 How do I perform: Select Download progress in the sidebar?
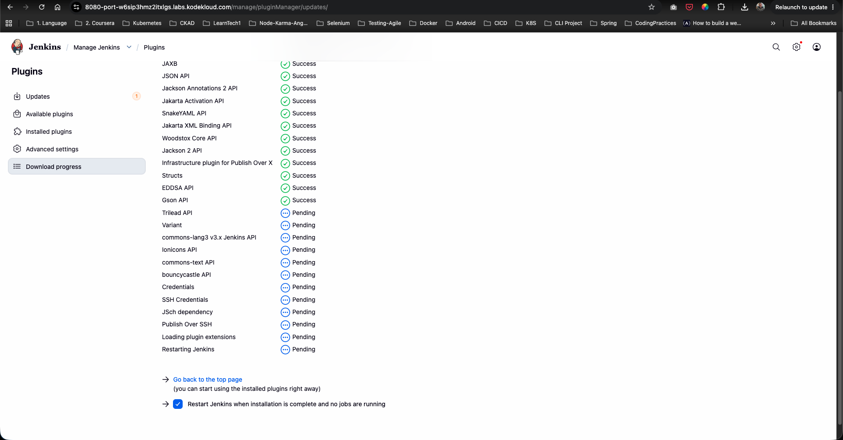point(77,166)
